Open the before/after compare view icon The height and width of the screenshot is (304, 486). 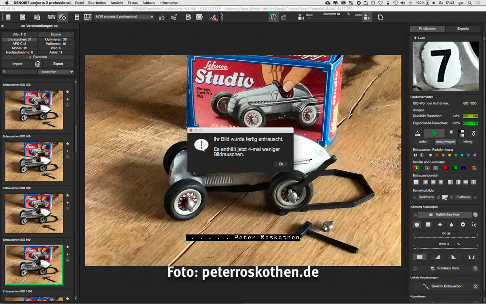pyautogui.click(x=461, y=133)
